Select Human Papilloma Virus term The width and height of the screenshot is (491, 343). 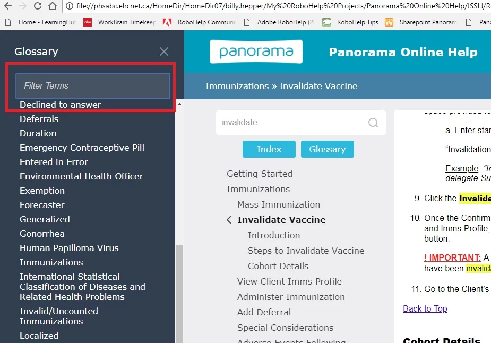(x=69, y=248)
